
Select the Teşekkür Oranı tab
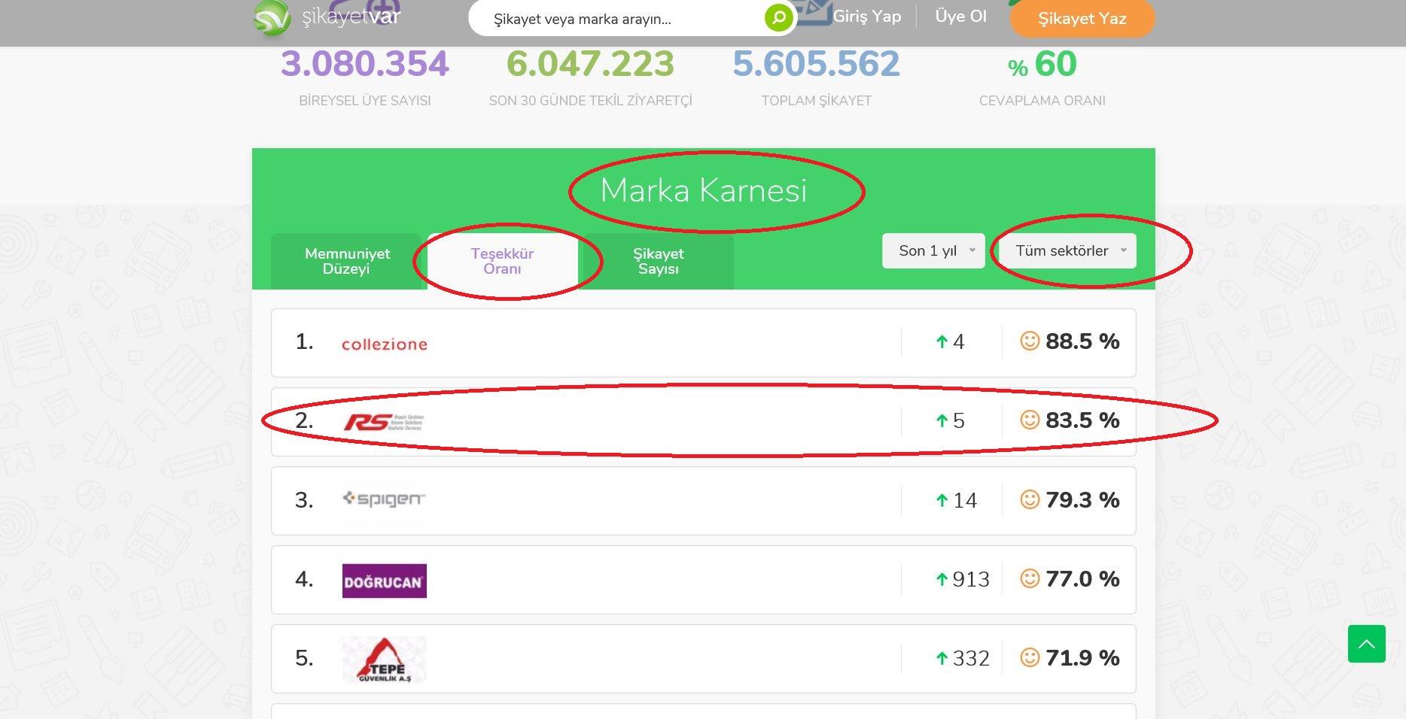[502, 261]
